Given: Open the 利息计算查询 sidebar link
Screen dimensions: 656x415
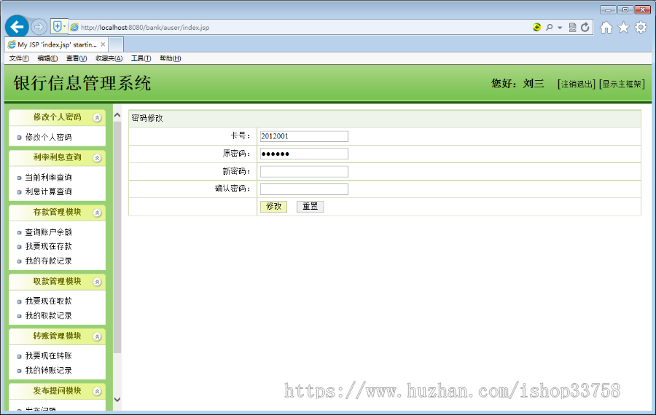Looking at the screenshot, I should 49,191.
